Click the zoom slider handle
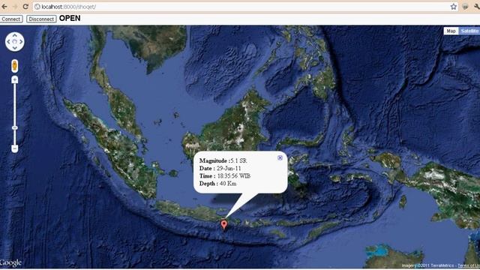480x270 pixels. [x=15, y=127]
